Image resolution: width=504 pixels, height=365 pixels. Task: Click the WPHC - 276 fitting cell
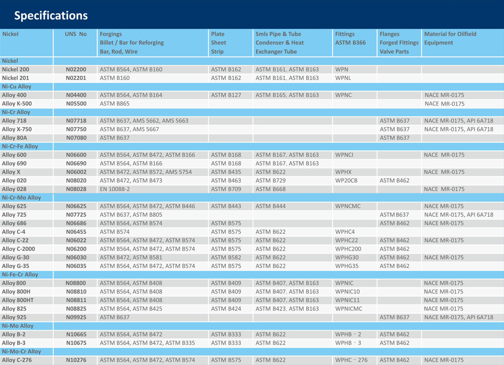[x=351, y=360]
